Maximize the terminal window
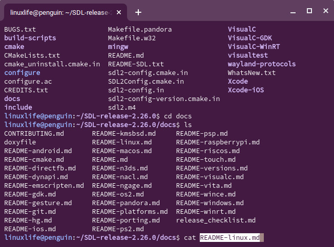 click(x=309, y=11)
